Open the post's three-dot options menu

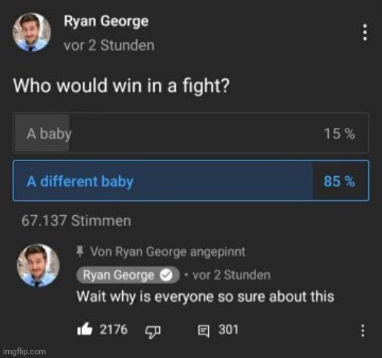(365, 33)
